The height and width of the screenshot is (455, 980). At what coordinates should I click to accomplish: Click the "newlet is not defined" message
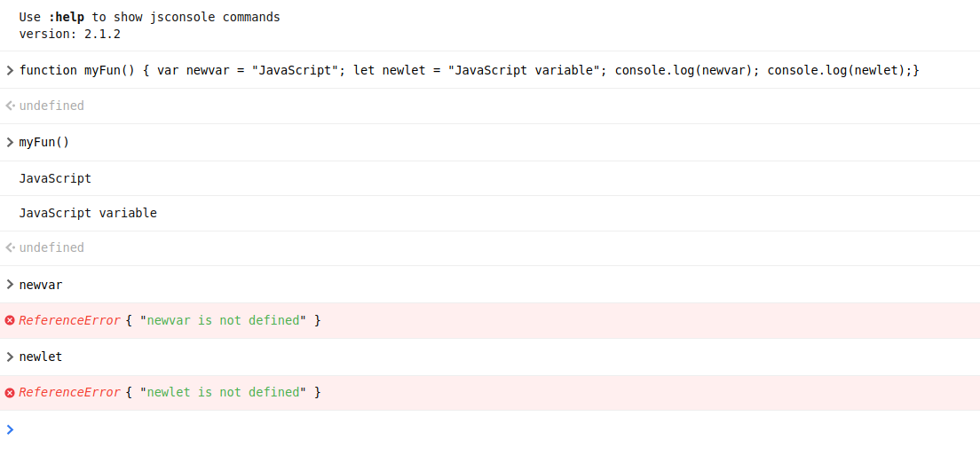pos(223,392)
